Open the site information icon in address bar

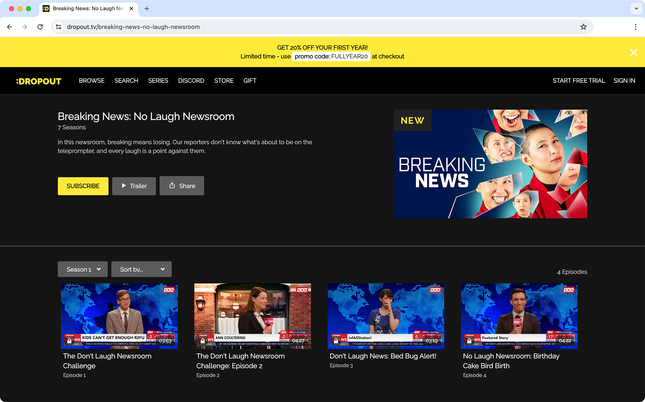tap(58, 27)
